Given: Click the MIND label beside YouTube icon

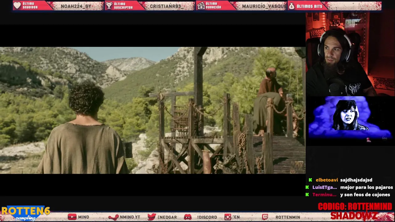Looking at the screenshot, I should (83, 217).
